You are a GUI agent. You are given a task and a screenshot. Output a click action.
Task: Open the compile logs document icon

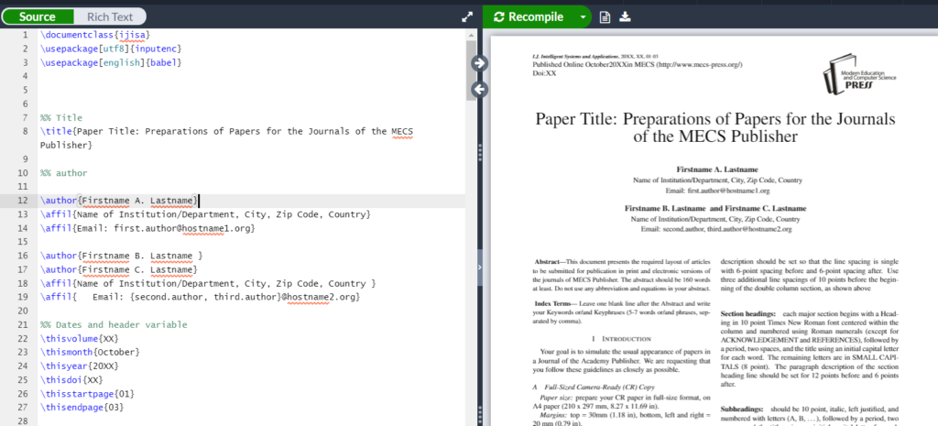point(605,16)
